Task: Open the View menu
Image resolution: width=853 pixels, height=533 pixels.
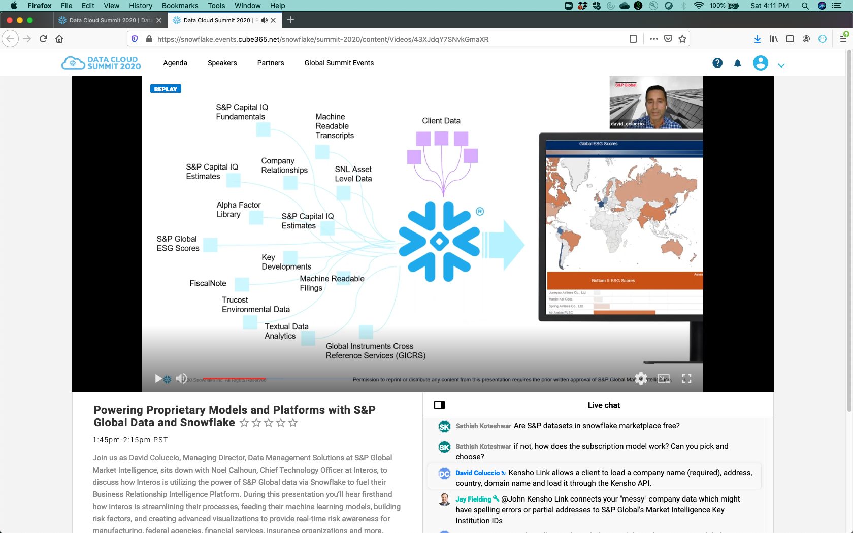Action: pyautogui.click(x=111, y=6)
